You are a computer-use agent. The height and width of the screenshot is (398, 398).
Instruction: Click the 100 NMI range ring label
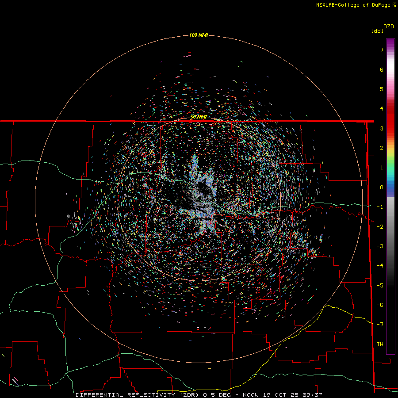coord(199,35)
